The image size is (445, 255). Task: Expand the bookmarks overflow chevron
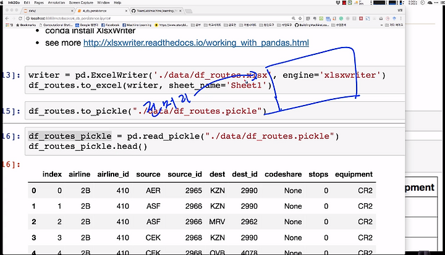pos(382,25)
